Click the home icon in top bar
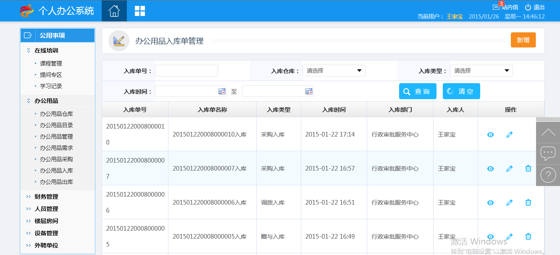This screenshot has width=560, height=255. pyautogui.click(x=114, y=11)
